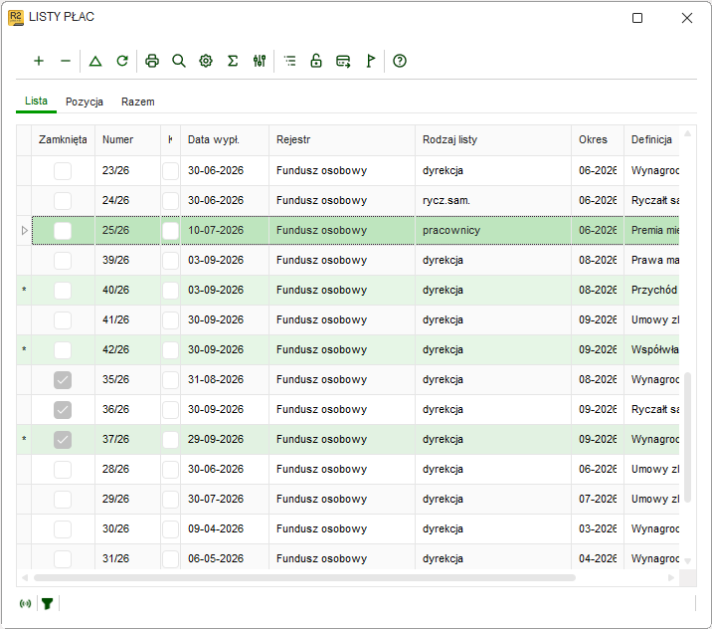Click the date 09-04-2026 cell
712x629 pixels.
[x=225, y=529]
